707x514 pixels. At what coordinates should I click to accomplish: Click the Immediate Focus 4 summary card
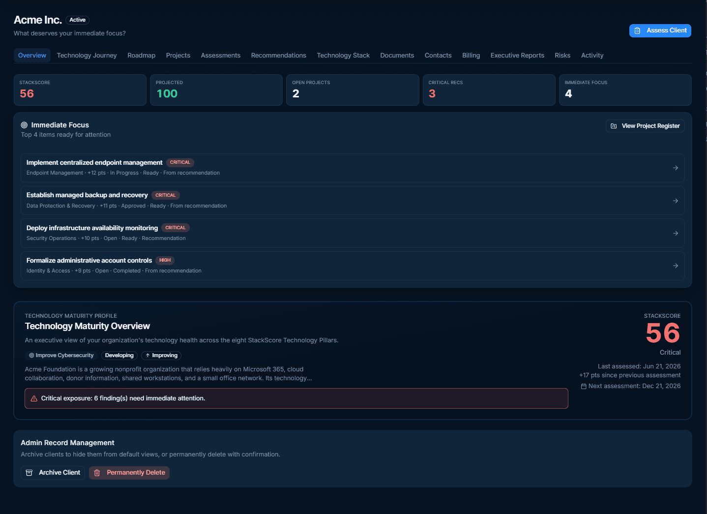point(625,90)
